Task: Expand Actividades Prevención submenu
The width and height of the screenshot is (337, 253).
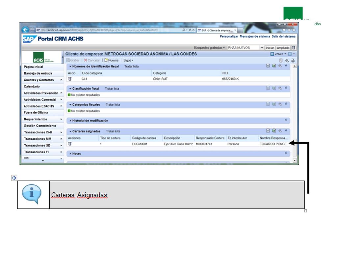Action: [61, 93]
